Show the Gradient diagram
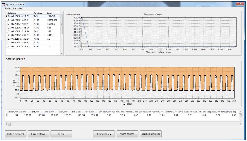 (151, 134)
